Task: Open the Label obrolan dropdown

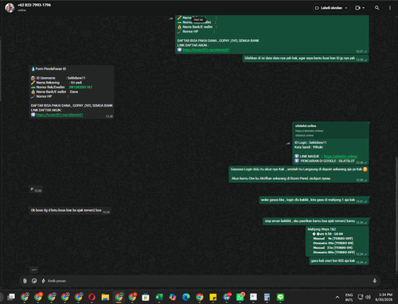Action: click(331, 8)
